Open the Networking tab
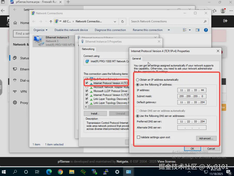 pos(88,49)
